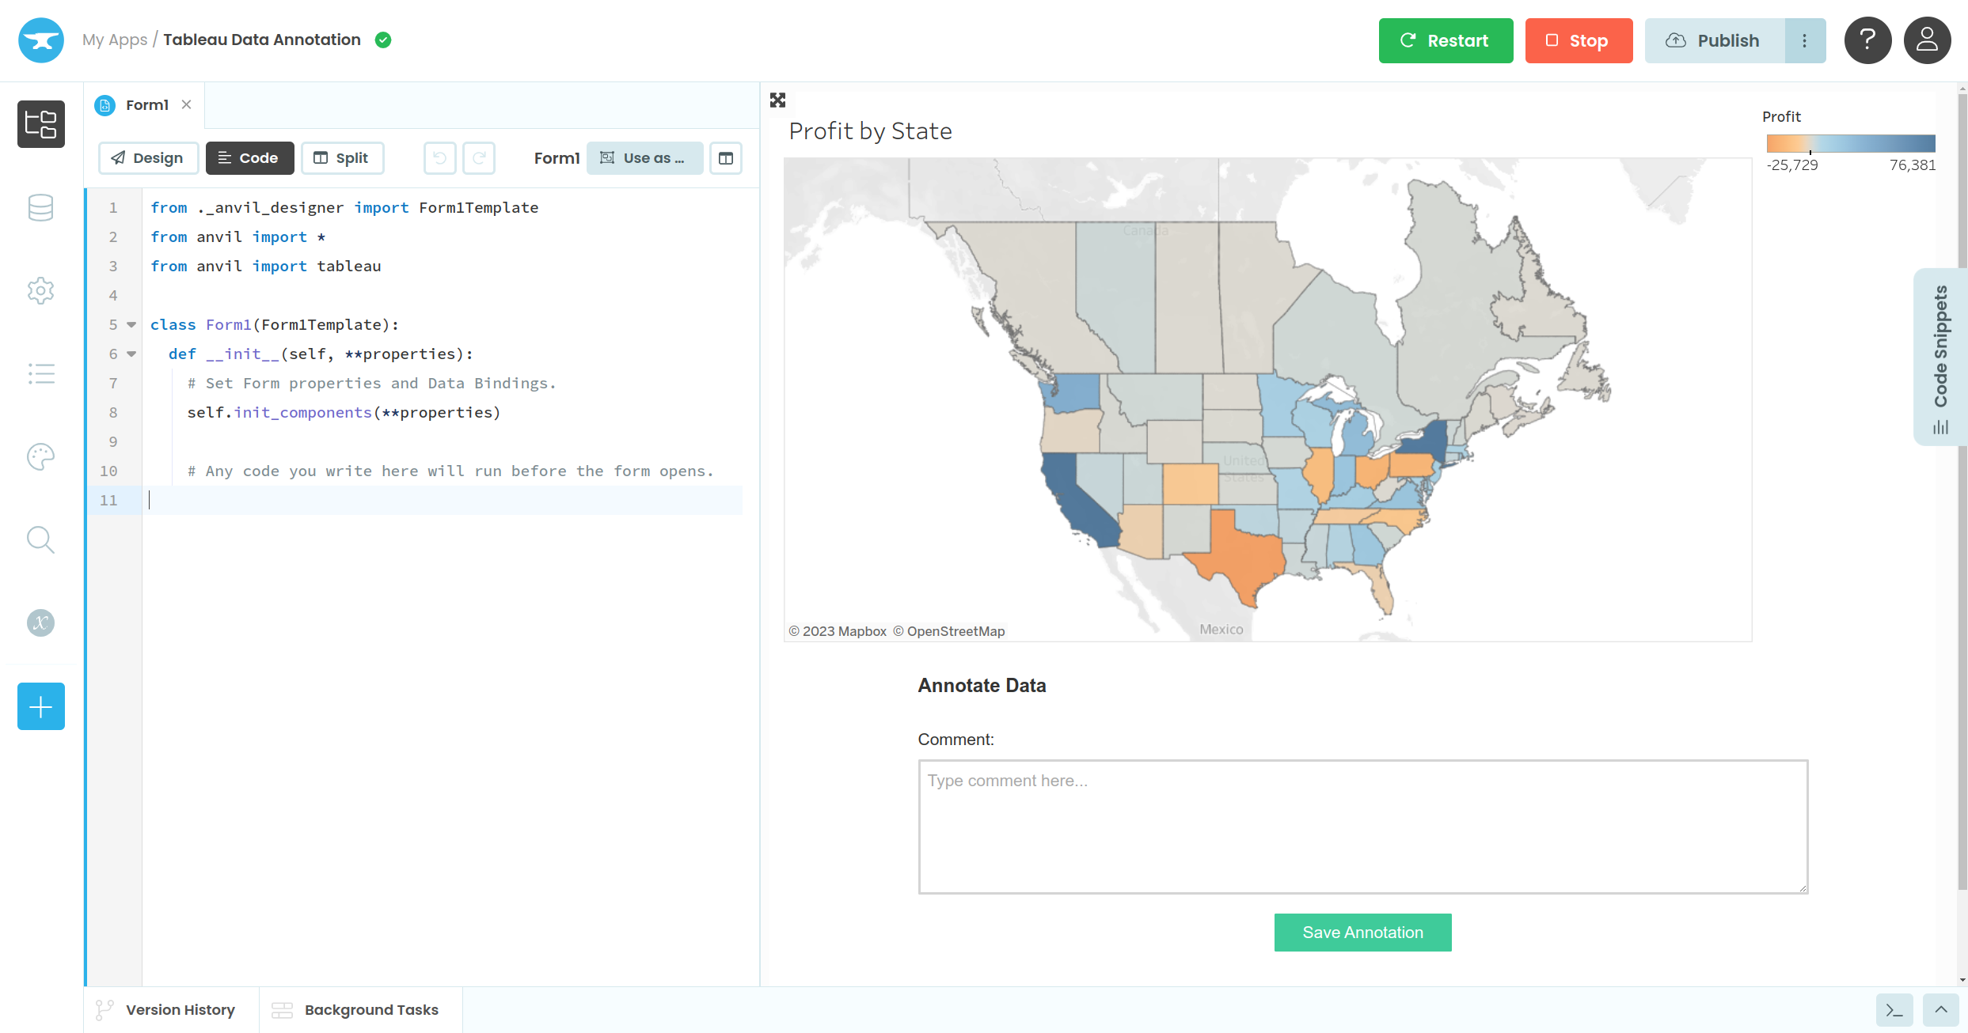Navigate back to My Apps
Screen dimensions: 1968x1033
point(115,40)
